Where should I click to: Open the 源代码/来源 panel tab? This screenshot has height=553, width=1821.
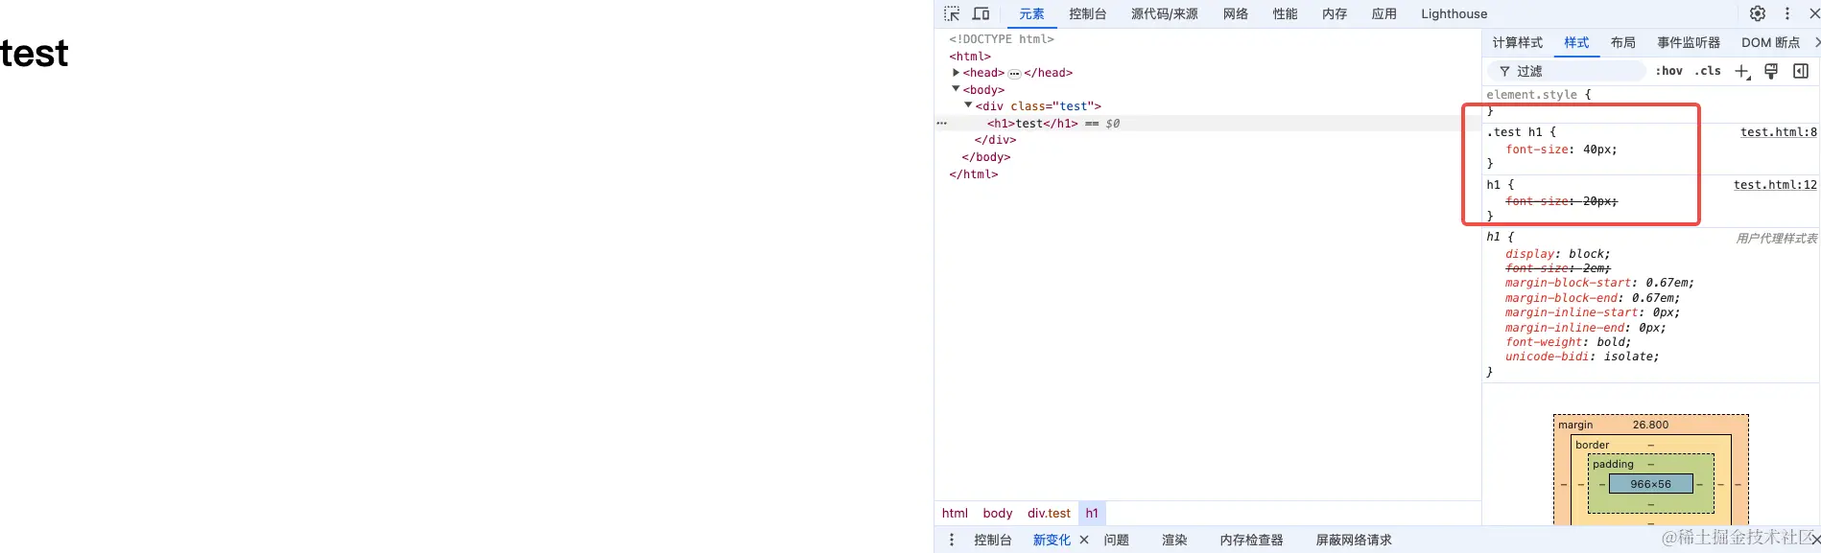[1165, 13]
